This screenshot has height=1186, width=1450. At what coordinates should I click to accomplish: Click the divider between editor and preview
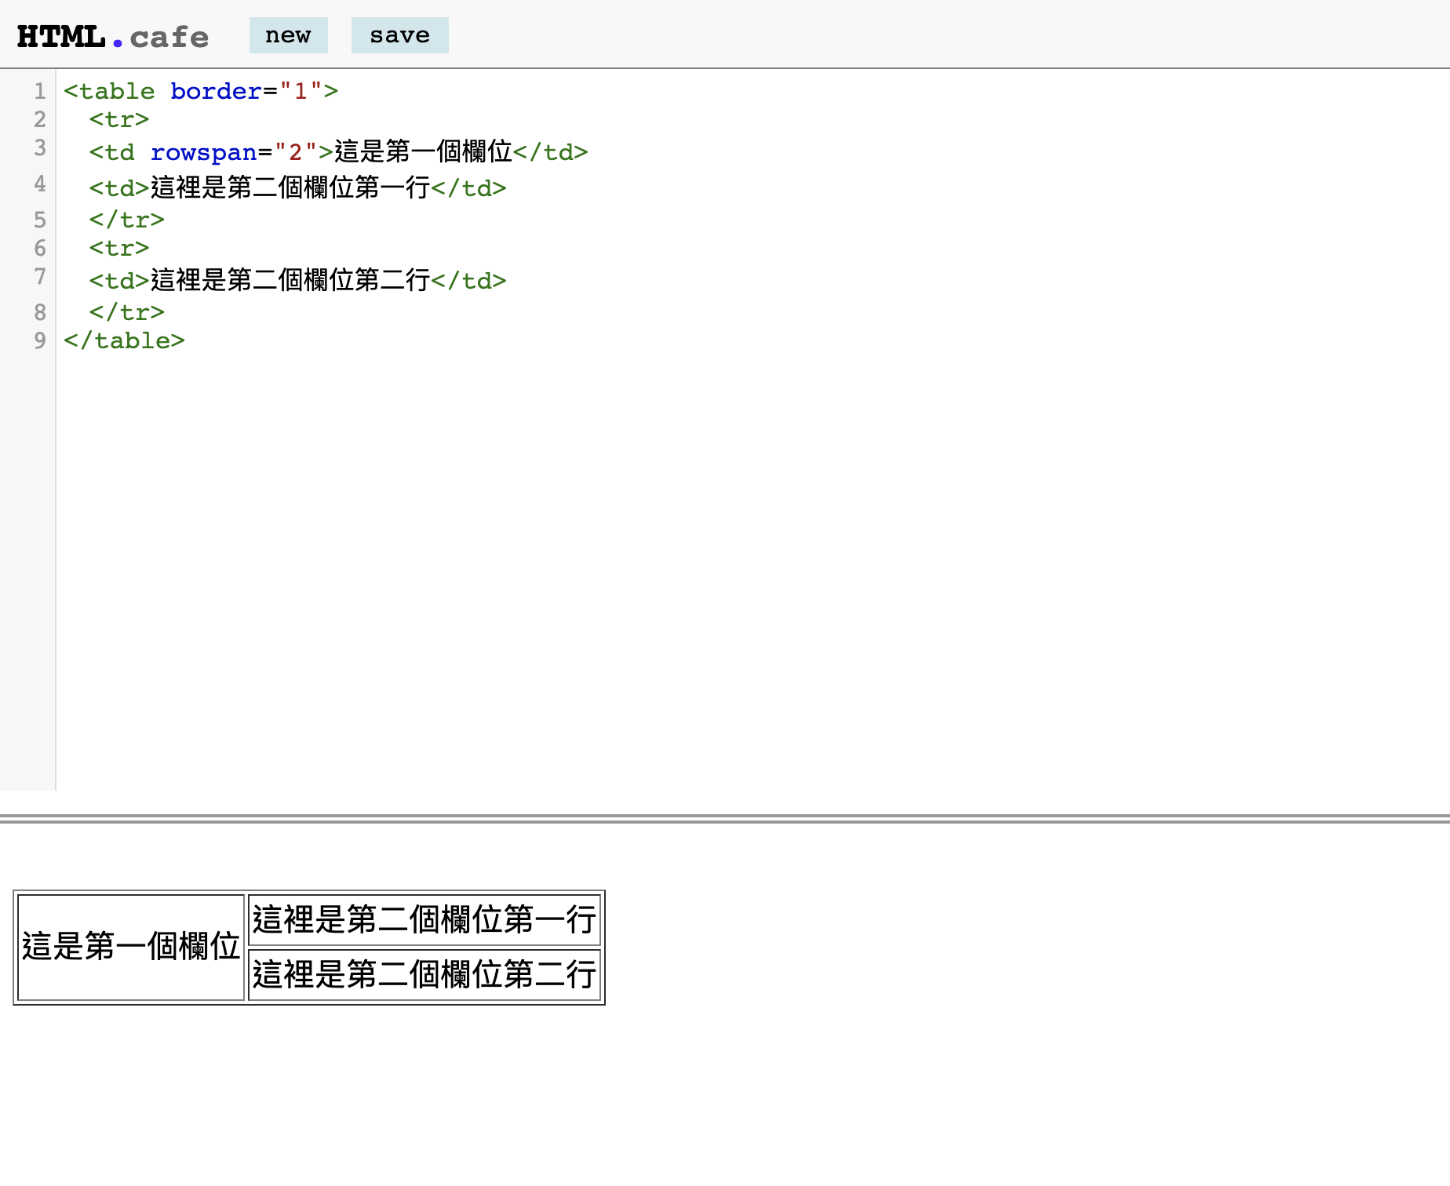point(725,818)
